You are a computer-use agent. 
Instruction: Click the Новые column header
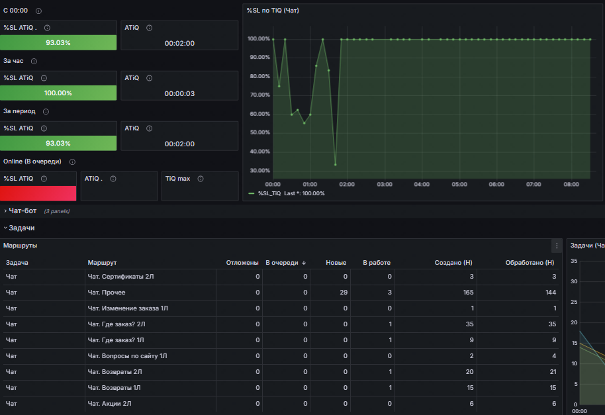pyautogui.click(x=336, y=263)
